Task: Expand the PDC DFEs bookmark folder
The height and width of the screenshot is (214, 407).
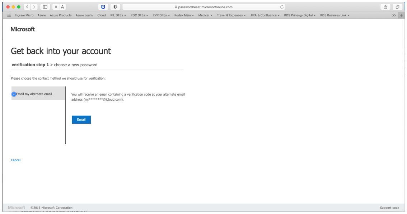Action: (x=139, y=15)
